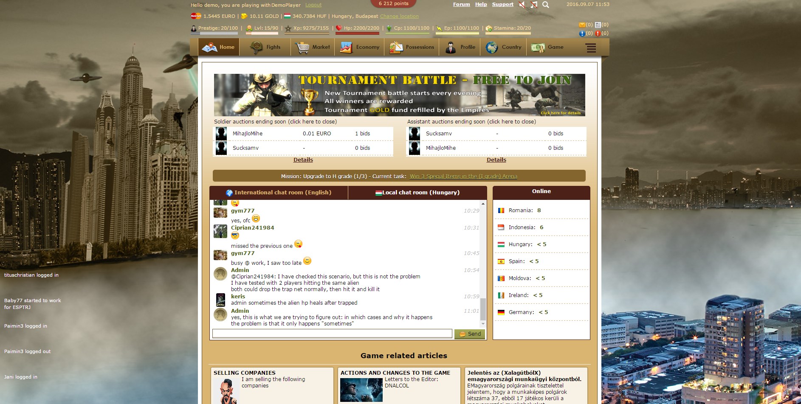Toggle the muted sound effects speaker icon
Image resolution: width=801 pixels, height=404 pixels.
[x=522, y=5]
